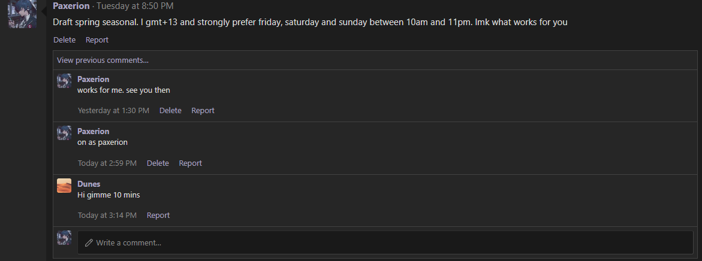Open Dunes' desert avatar icon

click(64, 186)
